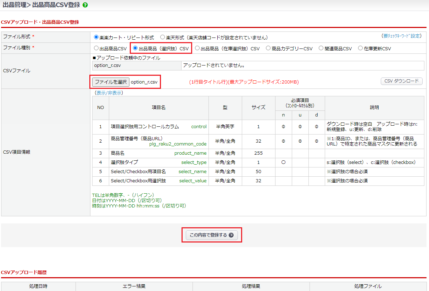Click the ファイルを選択 button
The width and height of the screenshot is (429, 291).
click(111, 82)
